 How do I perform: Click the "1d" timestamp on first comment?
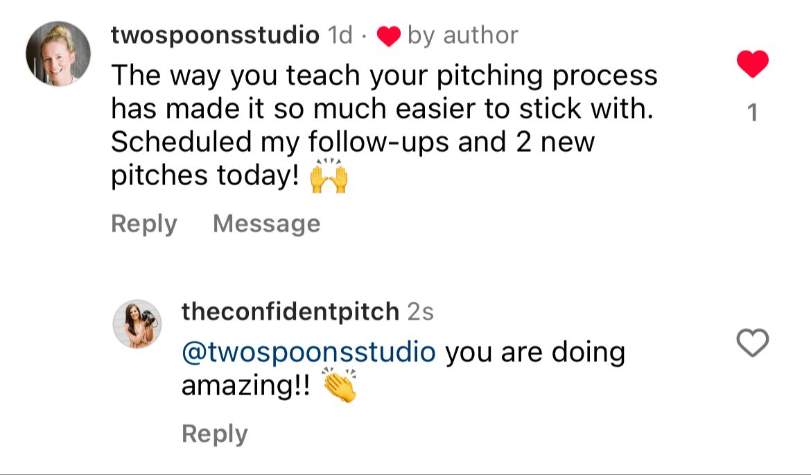(340, 35)
